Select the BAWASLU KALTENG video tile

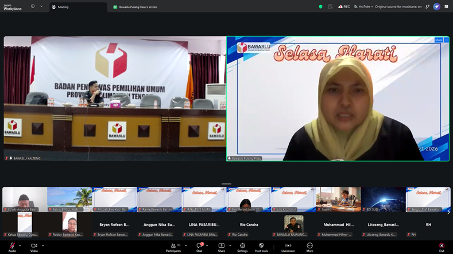coord(115,99)
